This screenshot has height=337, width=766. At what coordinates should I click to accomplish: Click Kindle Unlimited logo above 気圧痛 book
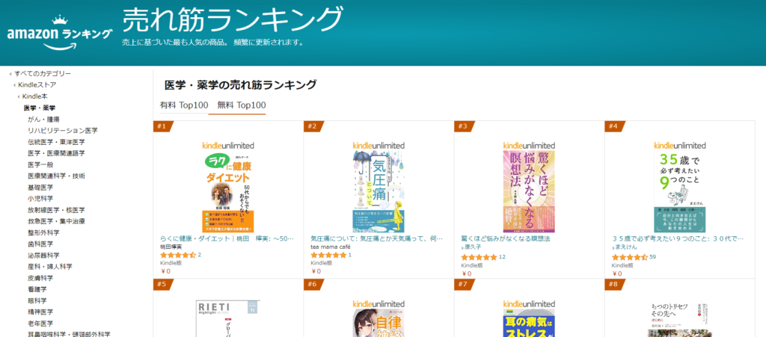tap(379, 145)
